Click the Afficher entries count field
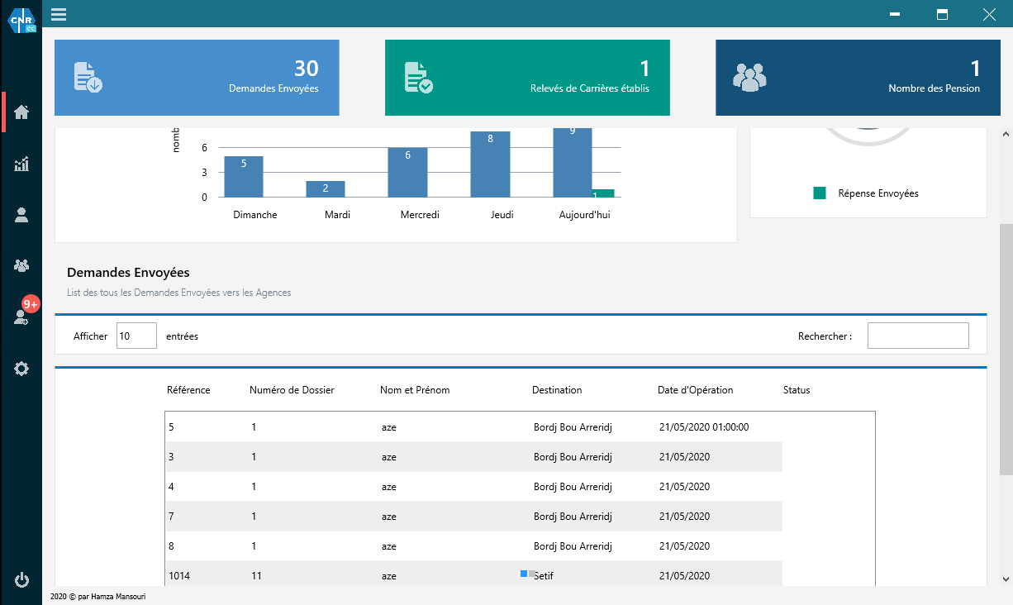The width and height of the screenshot is (1013, 605). click(x=136, y=336)
